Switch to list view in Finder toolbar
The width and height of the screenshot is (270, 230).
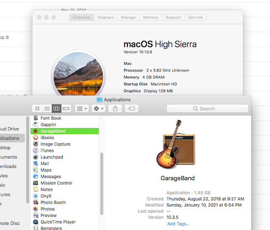(x=47, y=109)
